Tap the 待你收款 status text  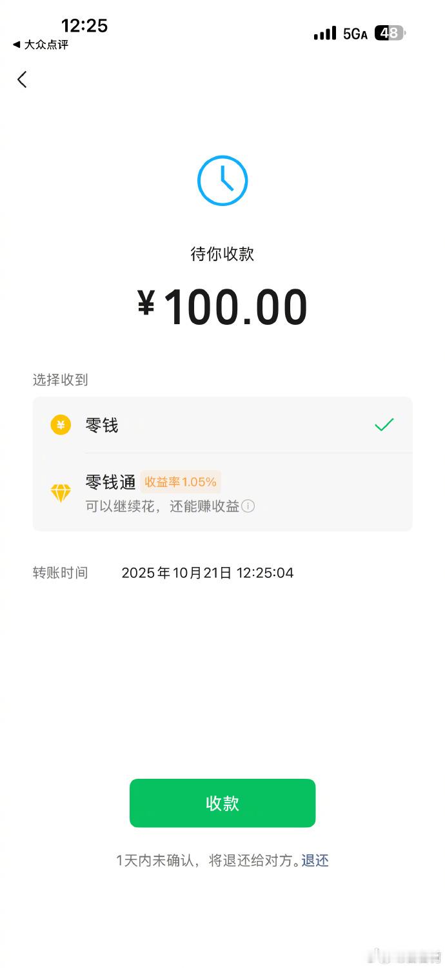tap(222, 254)
